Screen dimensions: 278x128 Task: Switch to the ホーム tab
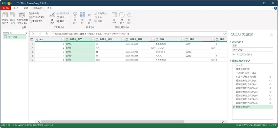(16, 8)
